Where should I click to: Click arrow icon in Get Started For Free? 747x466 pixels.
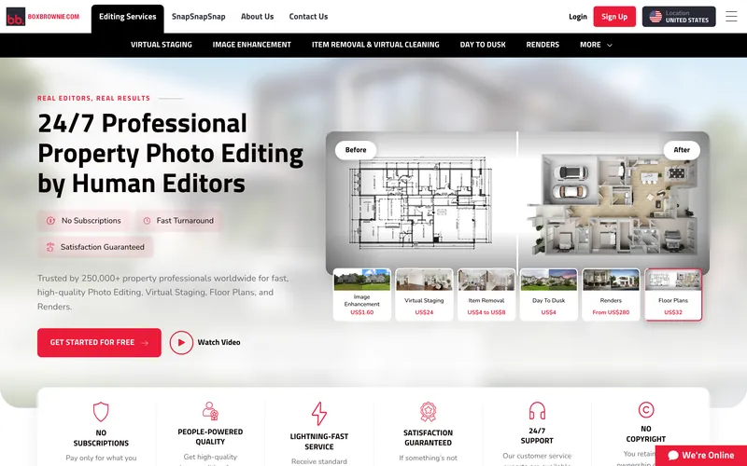click(145, 343)
